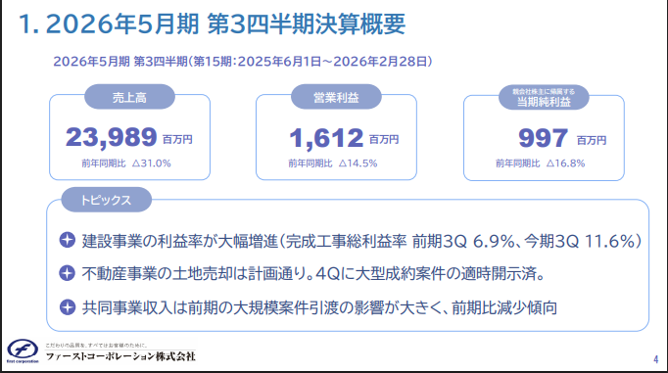
Task: Select the 営業利益 pill label
Action: click(x=336, y=97)
